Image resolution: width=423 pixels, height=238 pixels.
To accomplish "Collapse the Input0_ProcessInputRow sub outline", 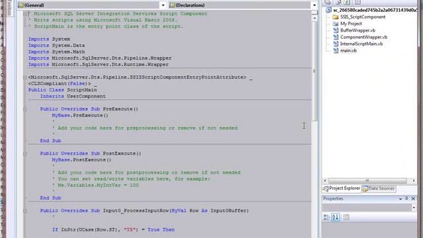I will tap(25, 211).
